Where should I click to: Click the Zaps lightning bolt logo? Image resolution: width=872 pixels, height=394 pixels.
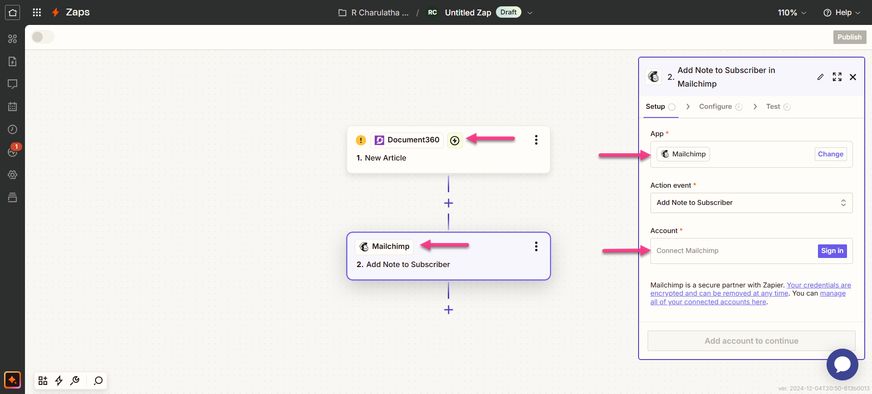(55, 12)
